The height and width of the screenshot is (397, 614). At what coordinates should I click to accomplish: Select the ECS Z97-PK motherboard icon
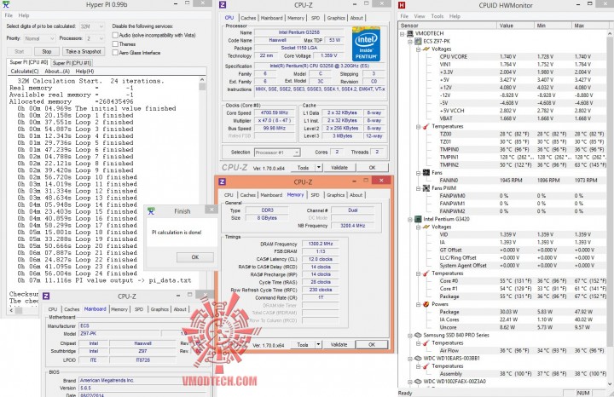point(418,42)
